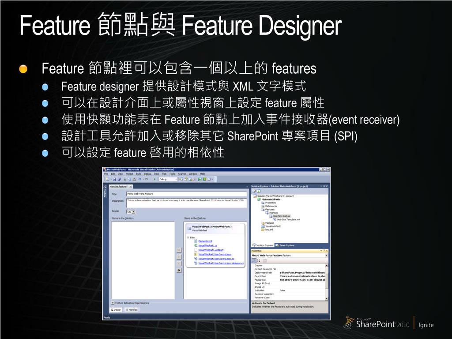452x339 pixels.
Task: Switch to the Manifest view tab
Action: tap(132, 309)
